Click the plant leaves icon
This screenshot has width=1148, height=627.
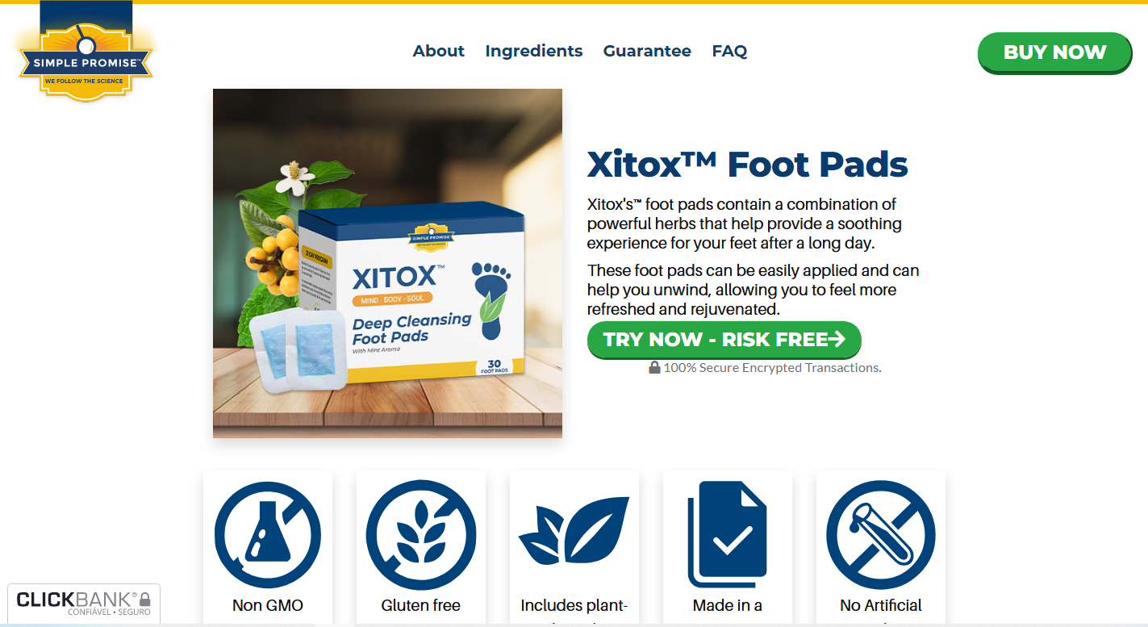[574, 531]
